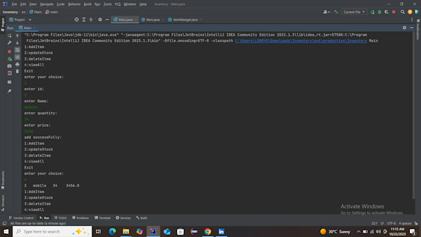Screen dimensions: 421x237
Task: Follow the classpath Inventory link
Action: tap(301, 41)
